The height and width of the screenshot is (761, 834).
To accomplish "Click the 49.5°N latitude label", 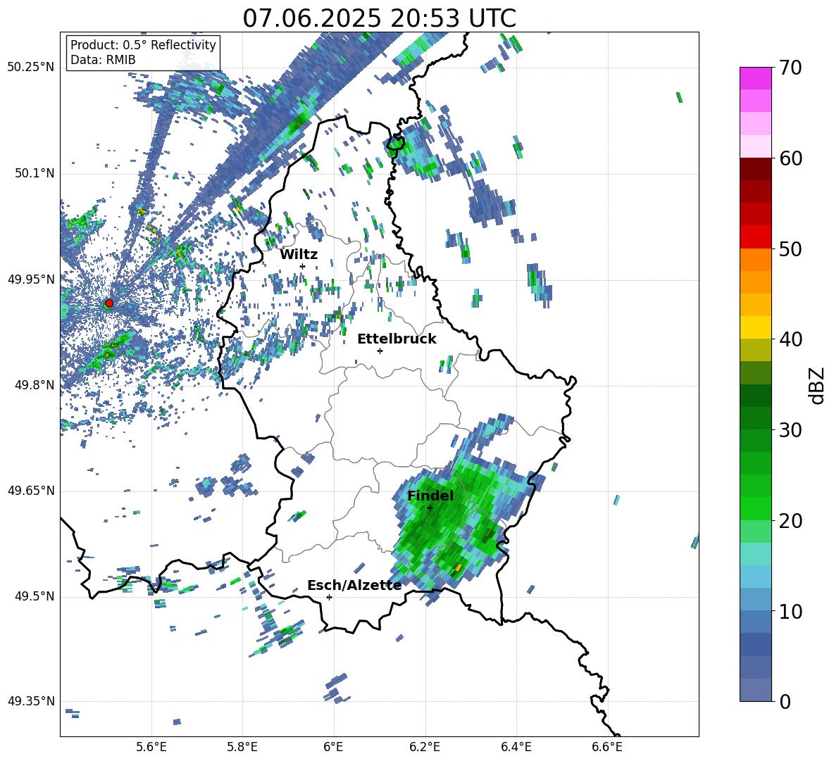I will (34, 597).
